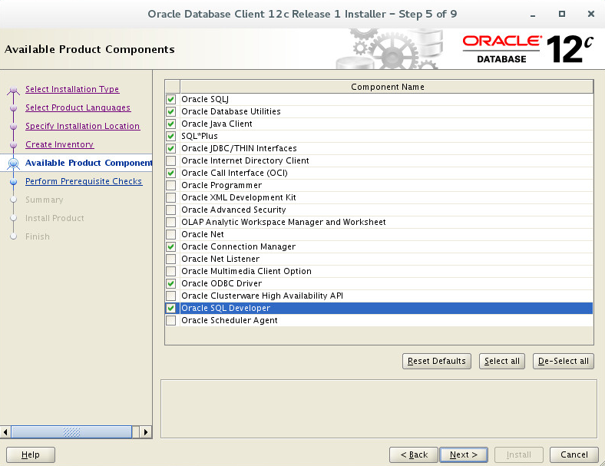
Task: Select Available Product Components step
Action: coord(89,163)
